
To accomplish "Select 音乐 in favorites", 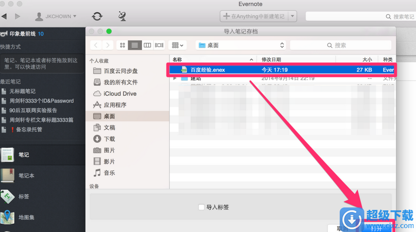I will [104, 173].
